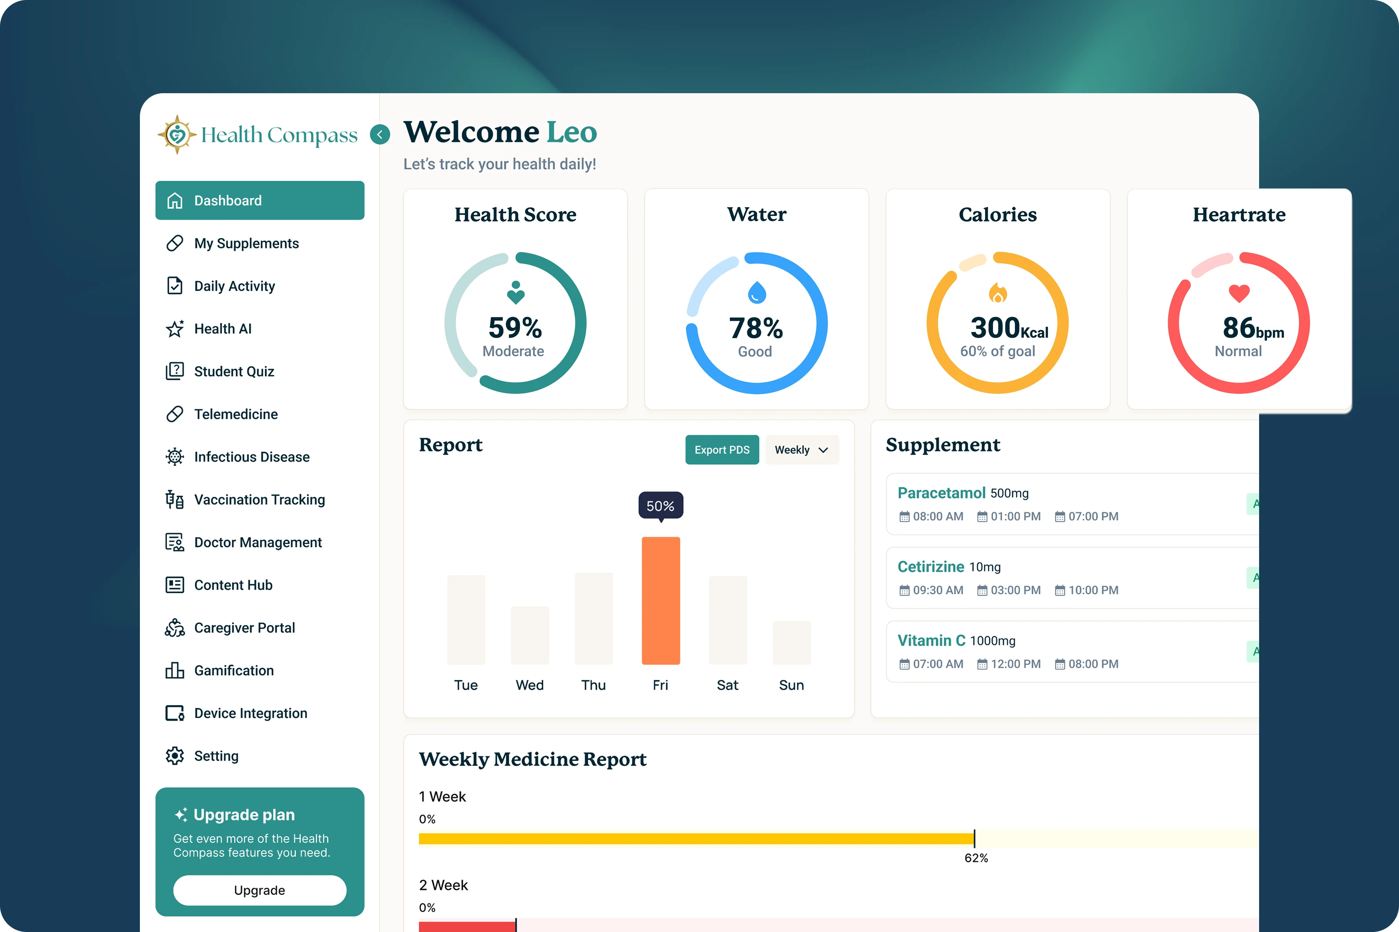Screen dimensions: 1399x932
Task: Open the Caregiver Portal
Action: (260, 628)
